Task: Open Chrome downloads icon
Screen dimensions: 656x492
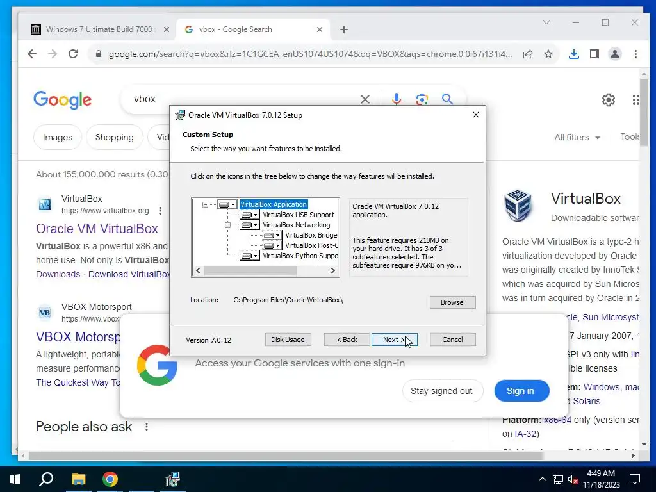Action: (574, 54)
